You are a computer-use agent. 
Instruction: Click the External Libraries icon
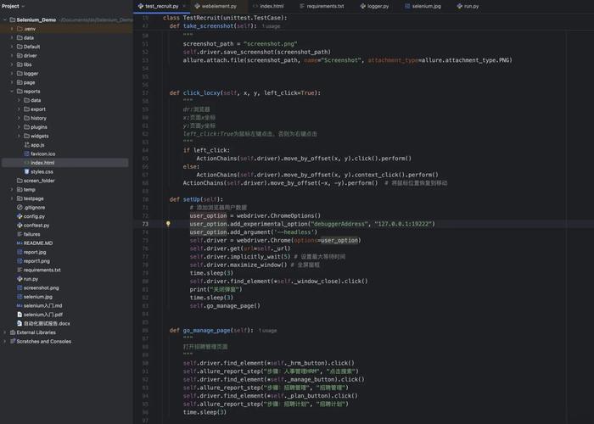pos(11,332)
